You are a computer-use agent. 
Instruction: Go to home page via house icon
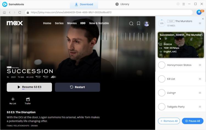(x=4, y=12)
